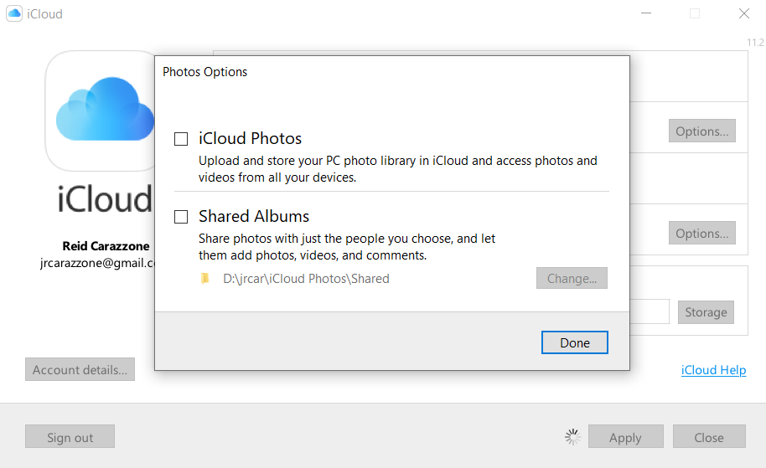766x468 pixels.
Task: Open the first Options button behind the dialog
Action: pos(701,131)
